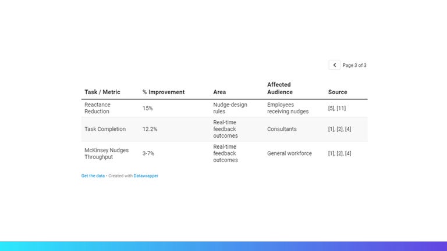Go to the previous table page
This screenshot has width=447, height=251.
tap(335, 65)
